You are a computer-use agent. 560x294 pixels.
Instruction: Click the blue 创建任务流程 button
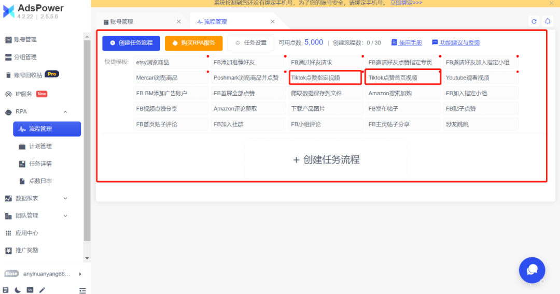[x=131, y=43]
